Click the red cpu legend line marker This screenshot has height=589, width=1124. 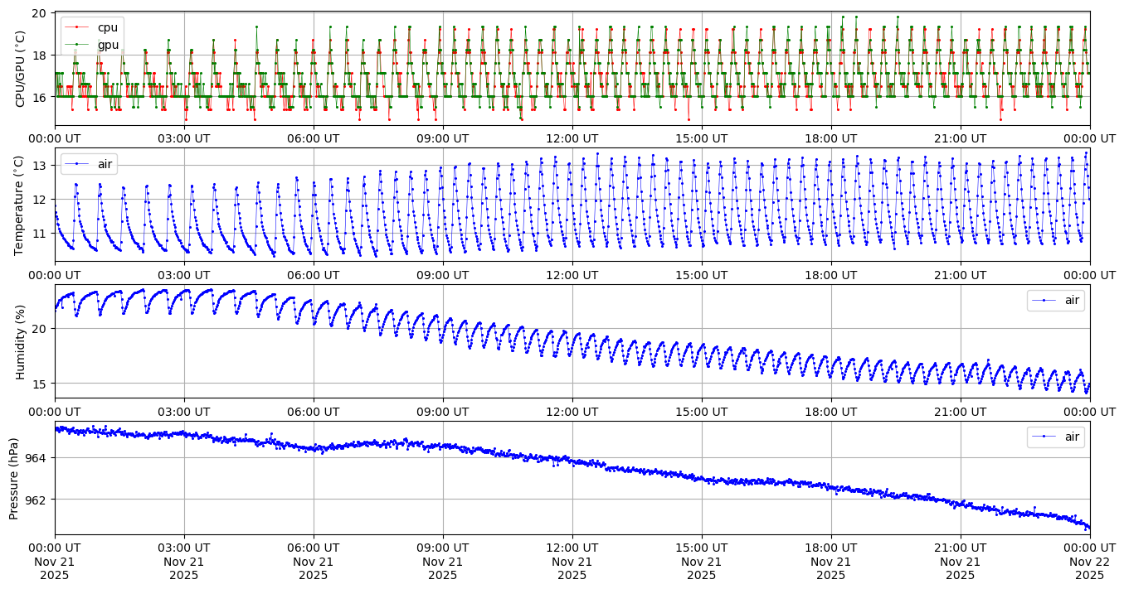[x=77, y=27]
